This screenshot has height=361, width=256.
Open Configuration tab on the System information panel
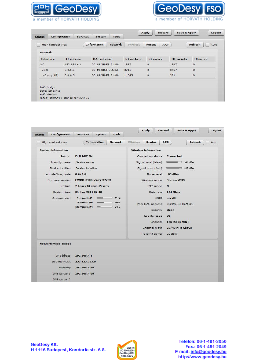click(61, 134)
